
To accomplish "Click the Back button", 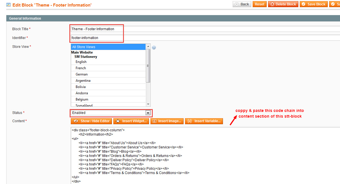I will coord(242,4).
